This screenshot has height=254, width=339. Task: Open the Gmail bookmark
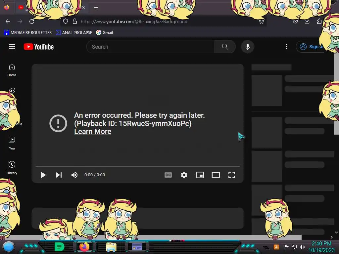(x=104, y=33)
